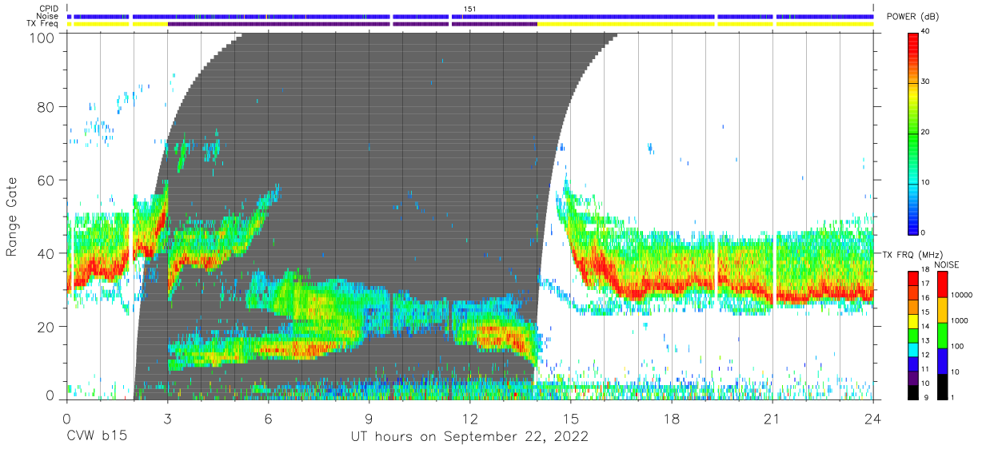Click the x-axis tick label '12'
The image size is (982, 453).
click(470, 419)
